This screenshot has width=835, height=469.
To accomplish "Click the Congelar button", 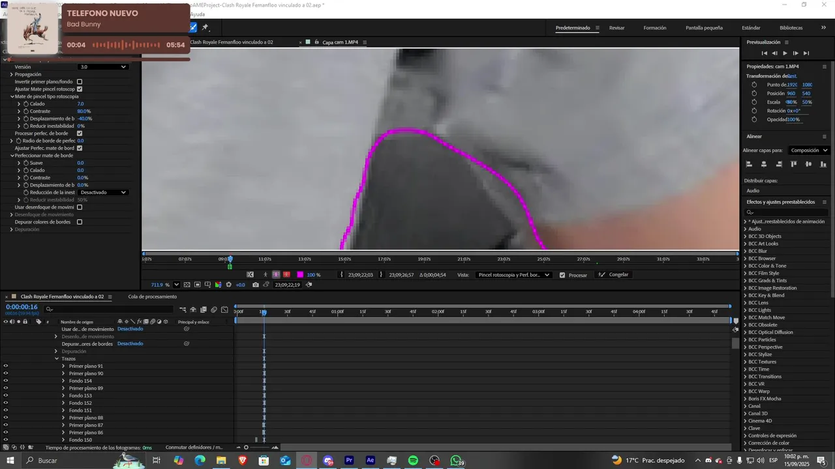I will click(x=614, y=275).
